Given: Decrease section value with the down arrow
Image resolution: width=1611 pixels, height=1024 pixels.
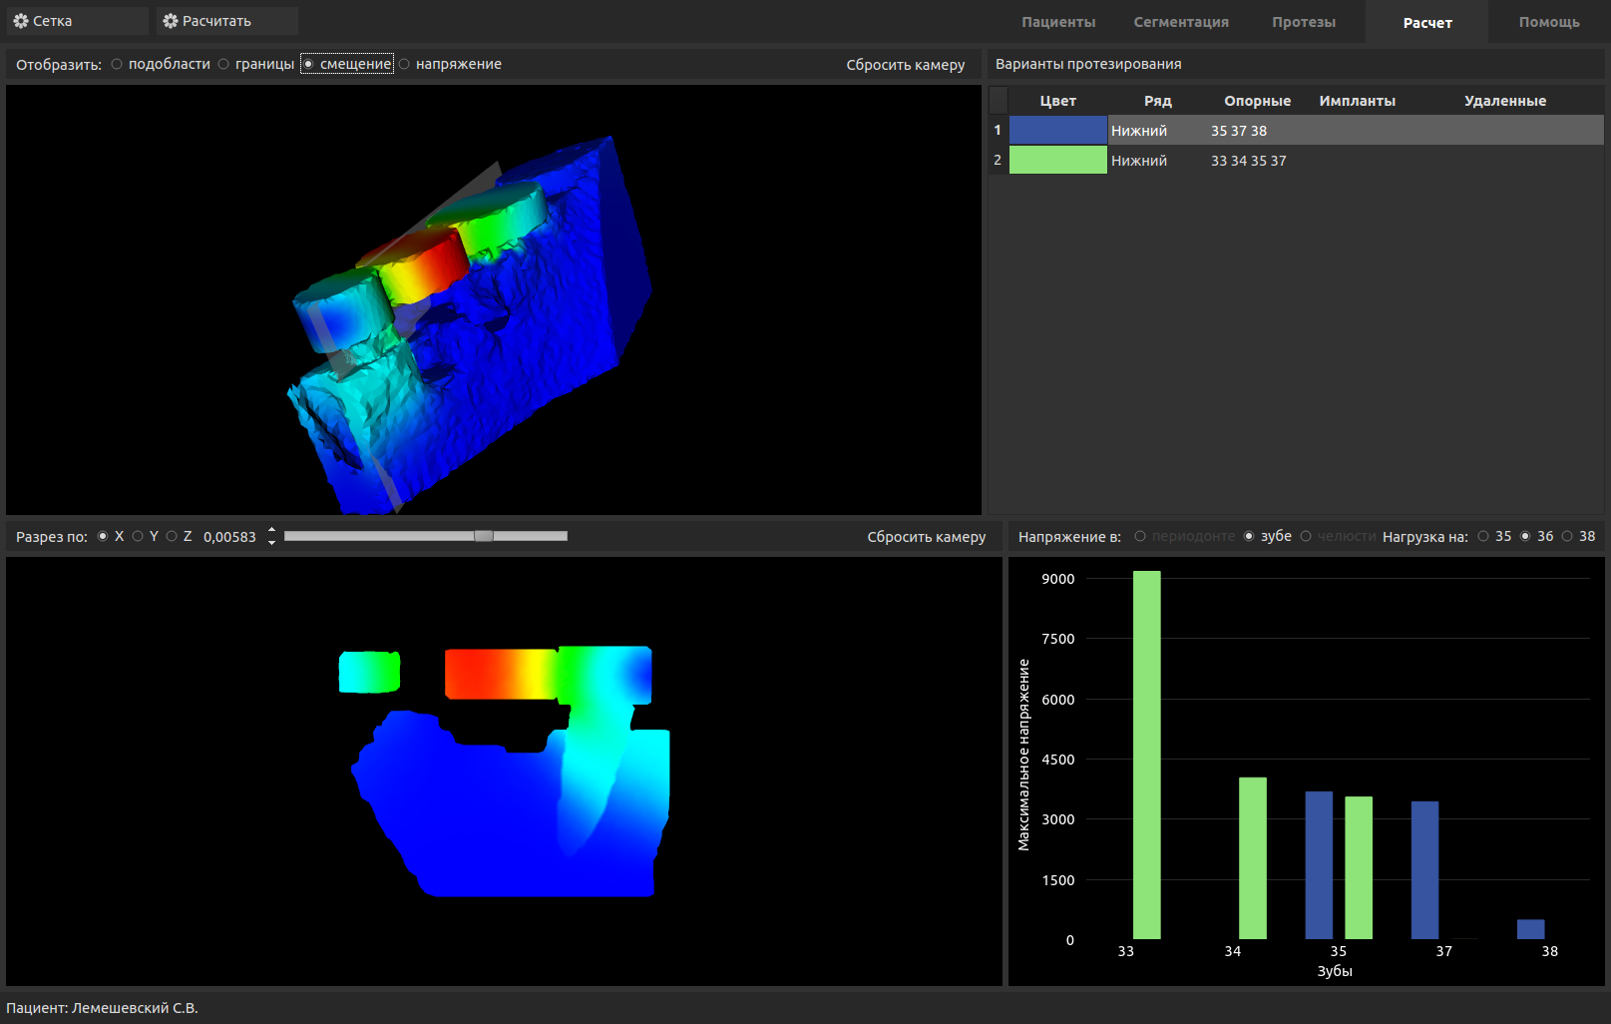Looking at the screenshot, I should pyautogui.click(x=271, y=543).
